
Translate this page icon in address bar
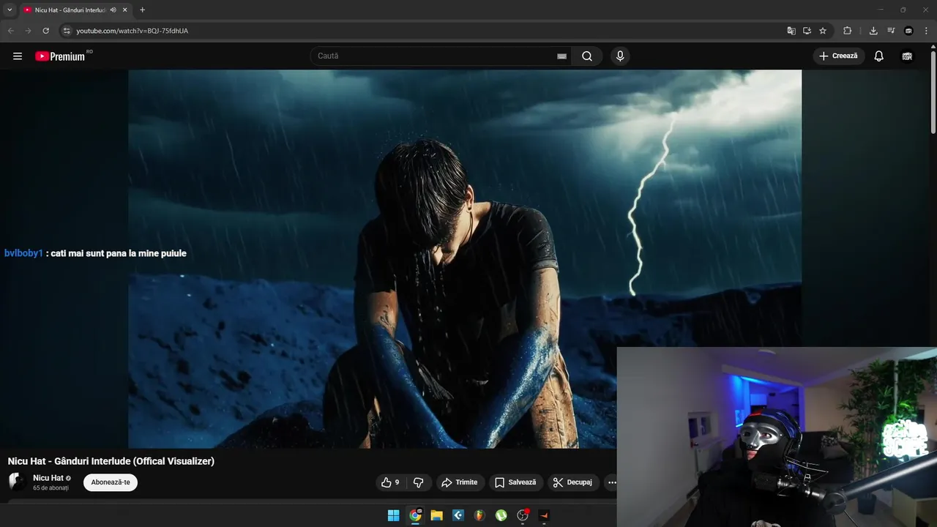pos(791,31)
